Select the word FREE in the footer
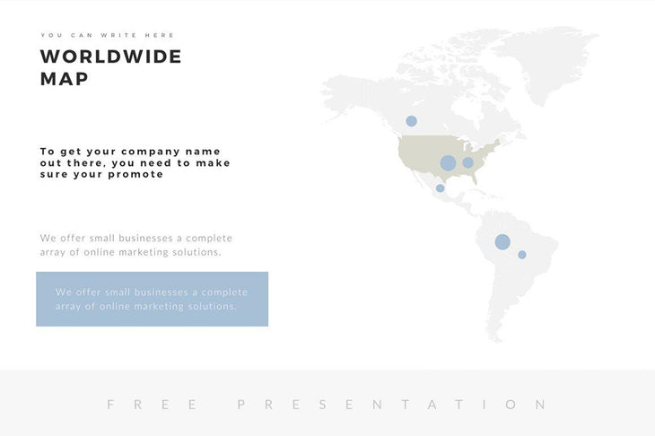The height and width of the screenshot is (436, 655). 153,405
